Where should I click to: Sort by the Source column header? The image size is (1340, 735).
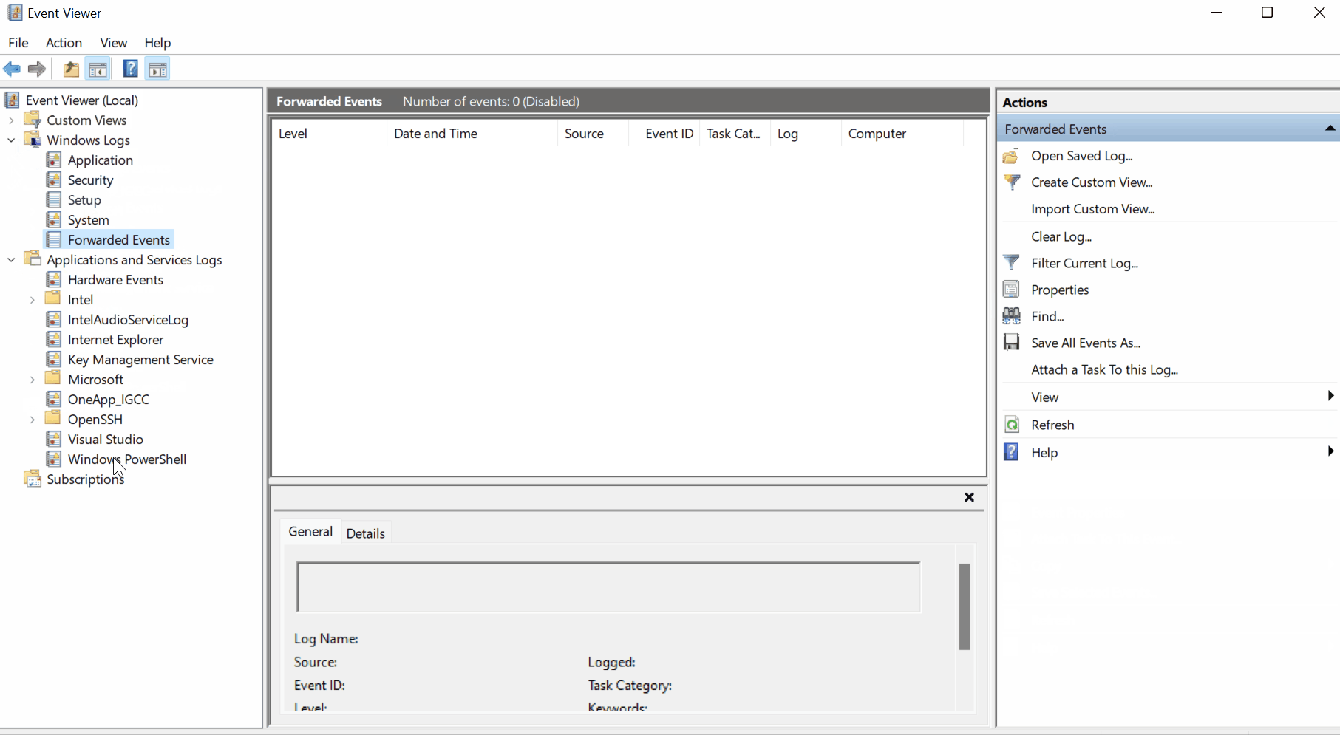(x=593, y=134)
